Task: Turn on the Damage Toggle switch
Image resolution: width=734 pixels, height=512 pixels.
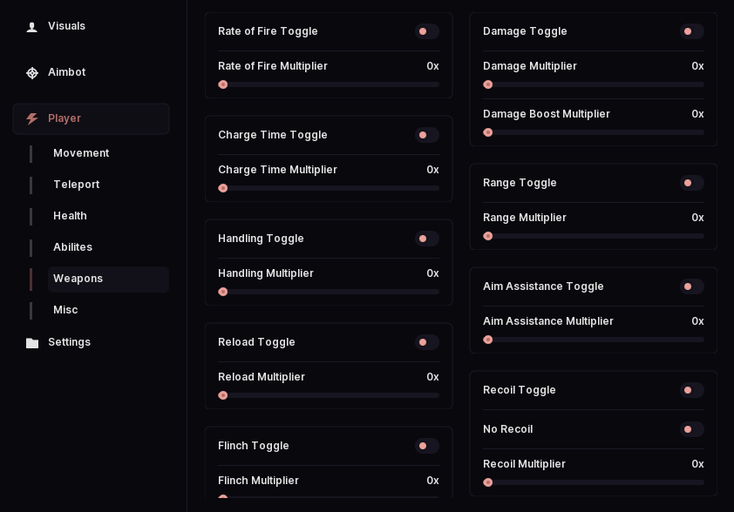Action: point(692,31)
